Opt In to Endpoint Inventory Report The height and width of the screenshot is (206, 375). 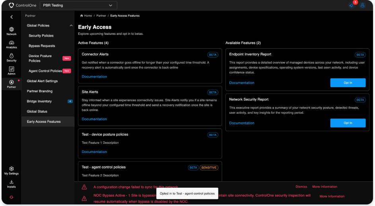pos(348,83)
